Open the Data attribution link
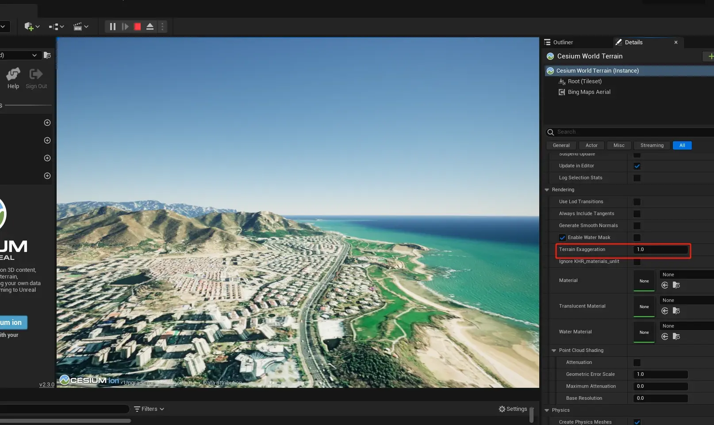 point(223,383)
